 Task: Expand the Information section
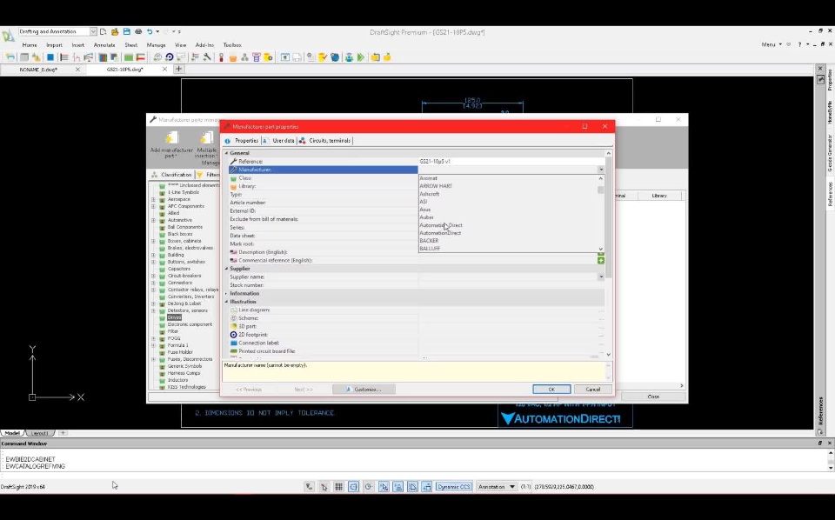point(226,293)
